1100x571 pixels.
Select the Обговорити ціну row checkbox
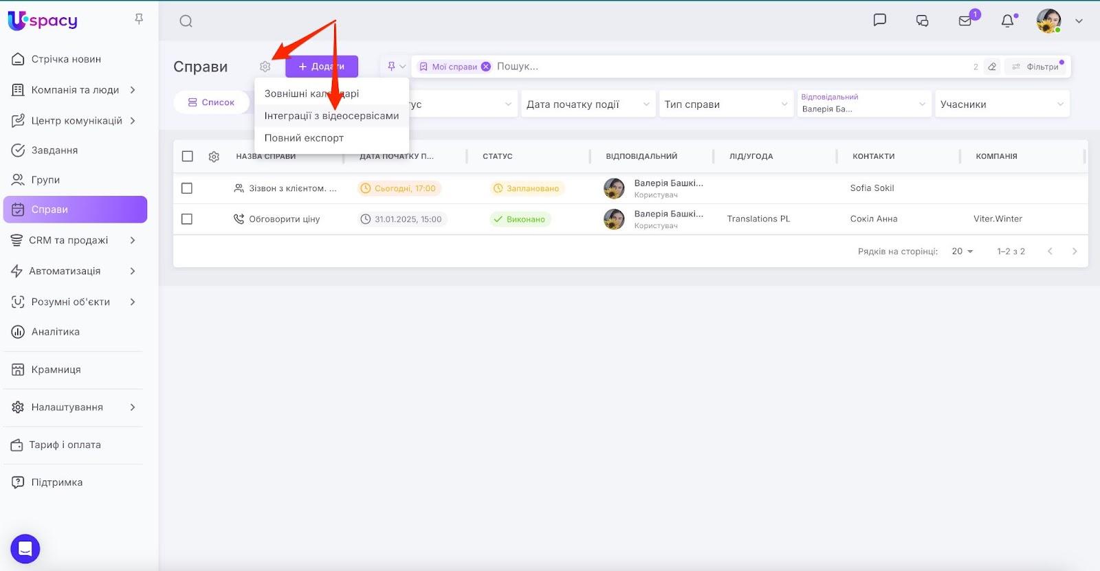pos(186,219)
